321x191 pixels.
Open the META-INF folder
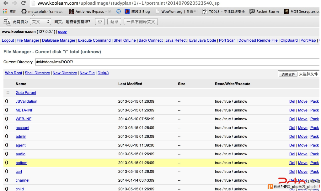pos(24,110)
